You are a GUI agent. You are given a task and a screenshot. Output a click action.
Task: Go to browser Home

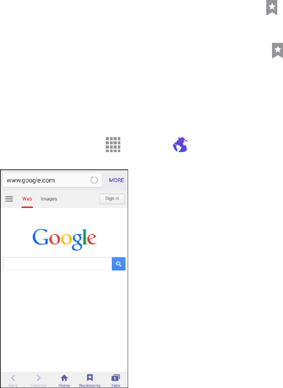64,381
